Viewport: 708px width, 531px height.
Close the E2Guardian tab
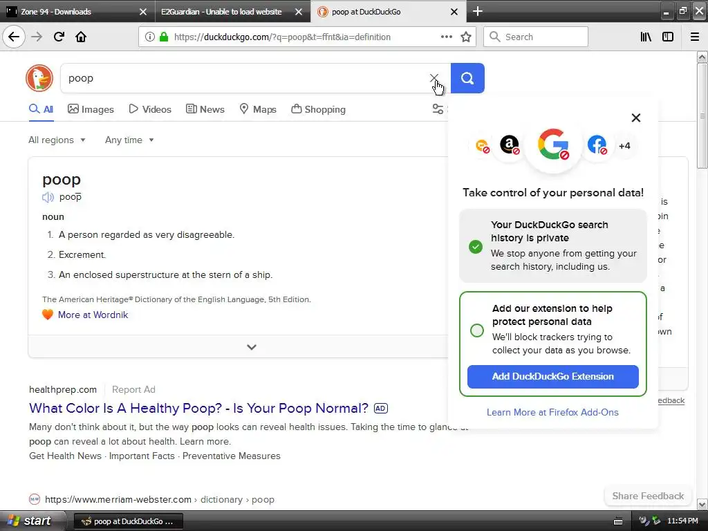coord(299,12)
